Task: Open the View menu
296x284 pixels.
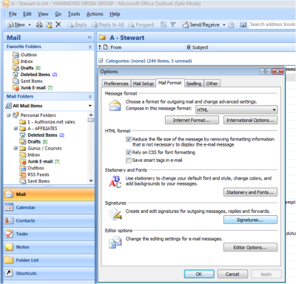Action: 43,14
